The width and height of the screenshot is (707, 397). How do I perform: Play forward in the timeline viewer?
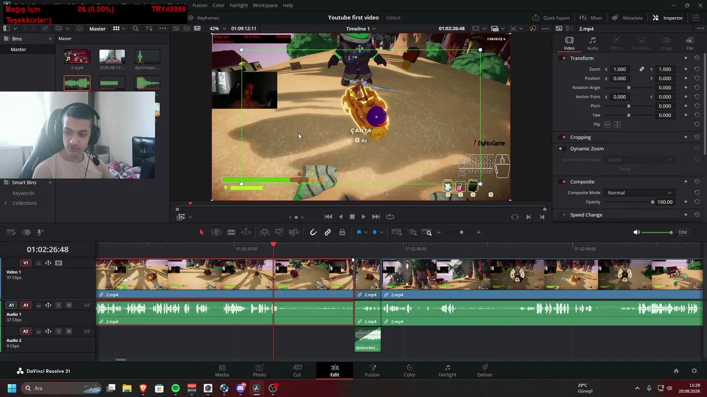pos(363,217)
